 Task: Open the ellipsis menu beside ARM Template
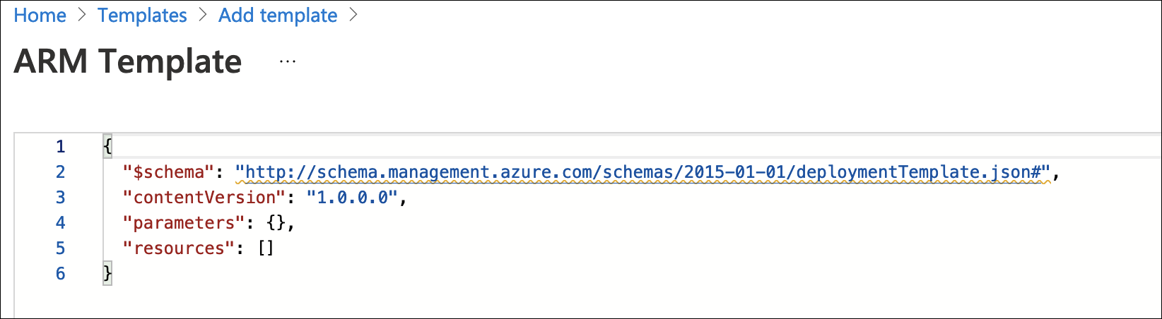[x=288, y=62]
